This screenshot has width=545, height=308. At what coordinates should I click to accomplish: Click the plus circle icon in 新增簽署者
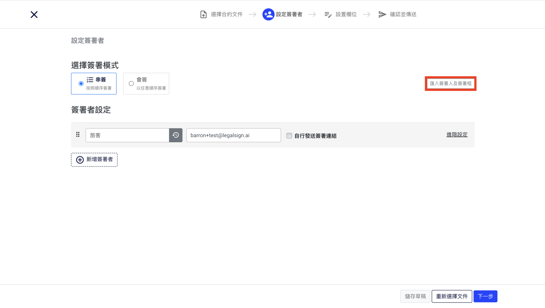80,160
